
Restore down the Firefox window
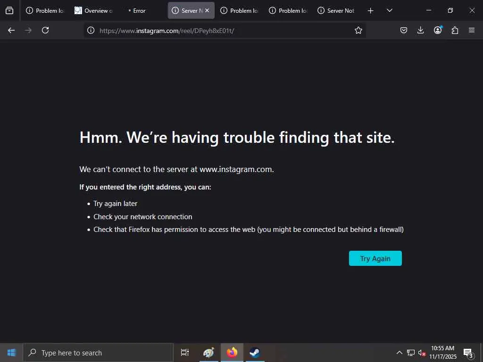(x=450, y=10)
